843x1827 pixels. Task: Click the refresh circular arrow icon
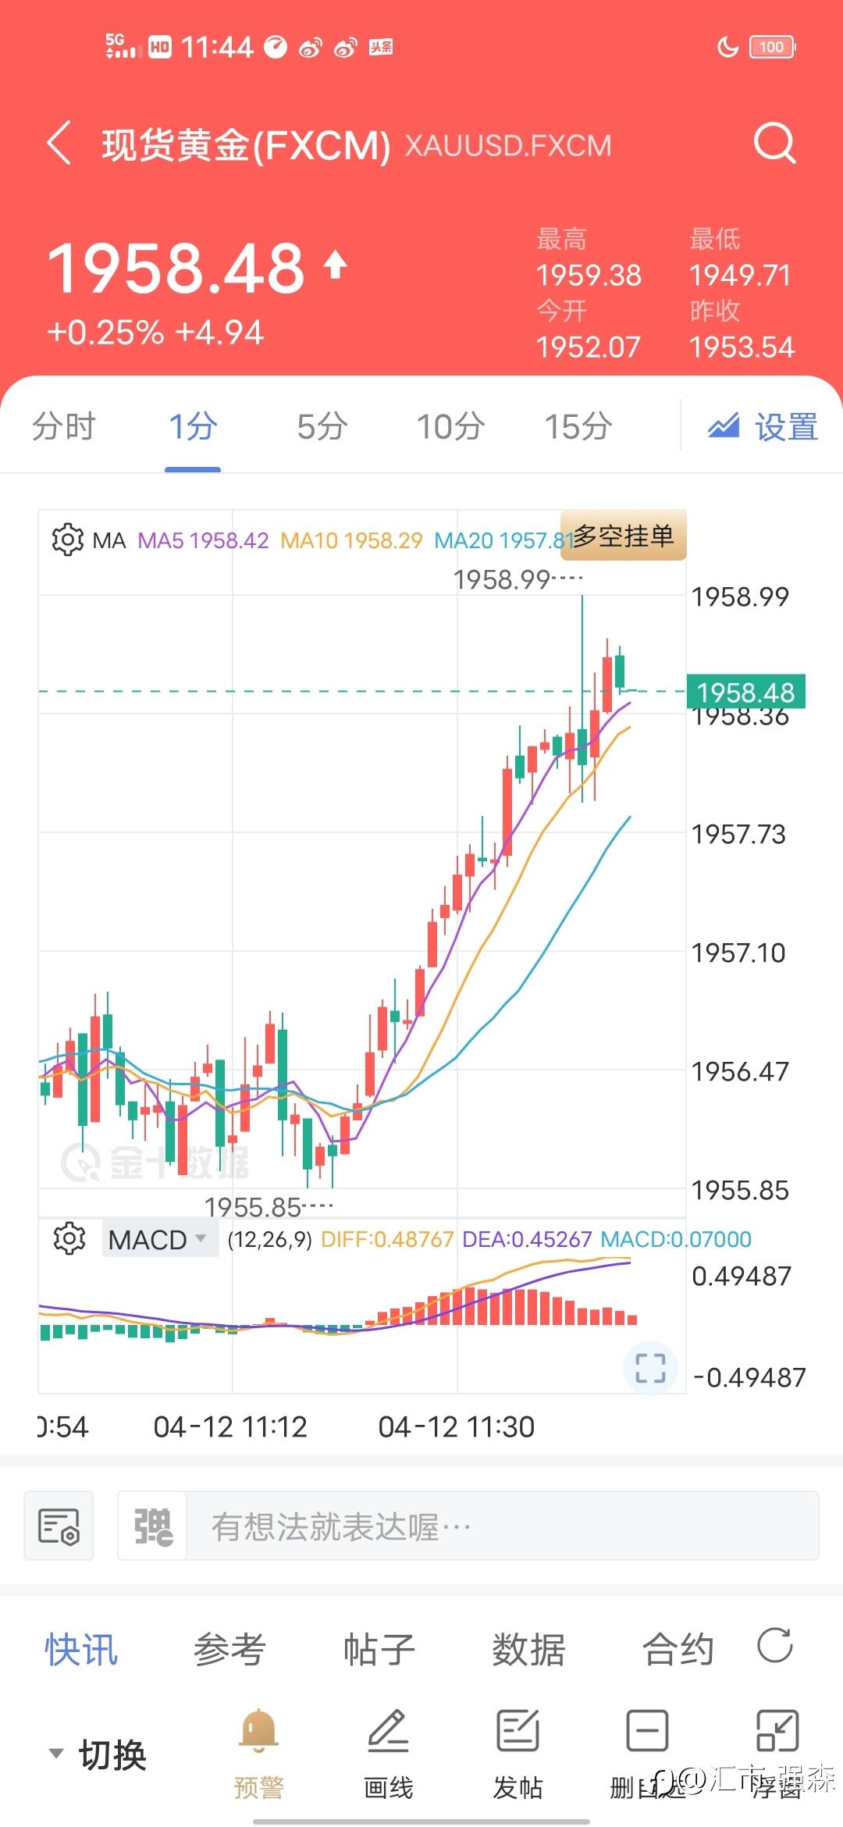[x=775, y=1646]
